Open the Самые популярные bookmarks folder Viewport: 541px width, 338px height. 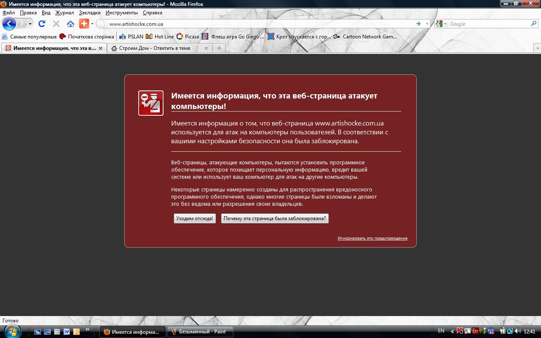tap(30, 37)
